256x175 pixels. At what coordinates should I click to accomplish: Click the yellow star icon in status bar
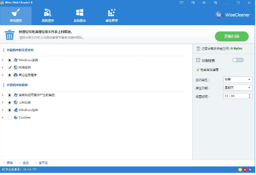(x=240, y=169)
